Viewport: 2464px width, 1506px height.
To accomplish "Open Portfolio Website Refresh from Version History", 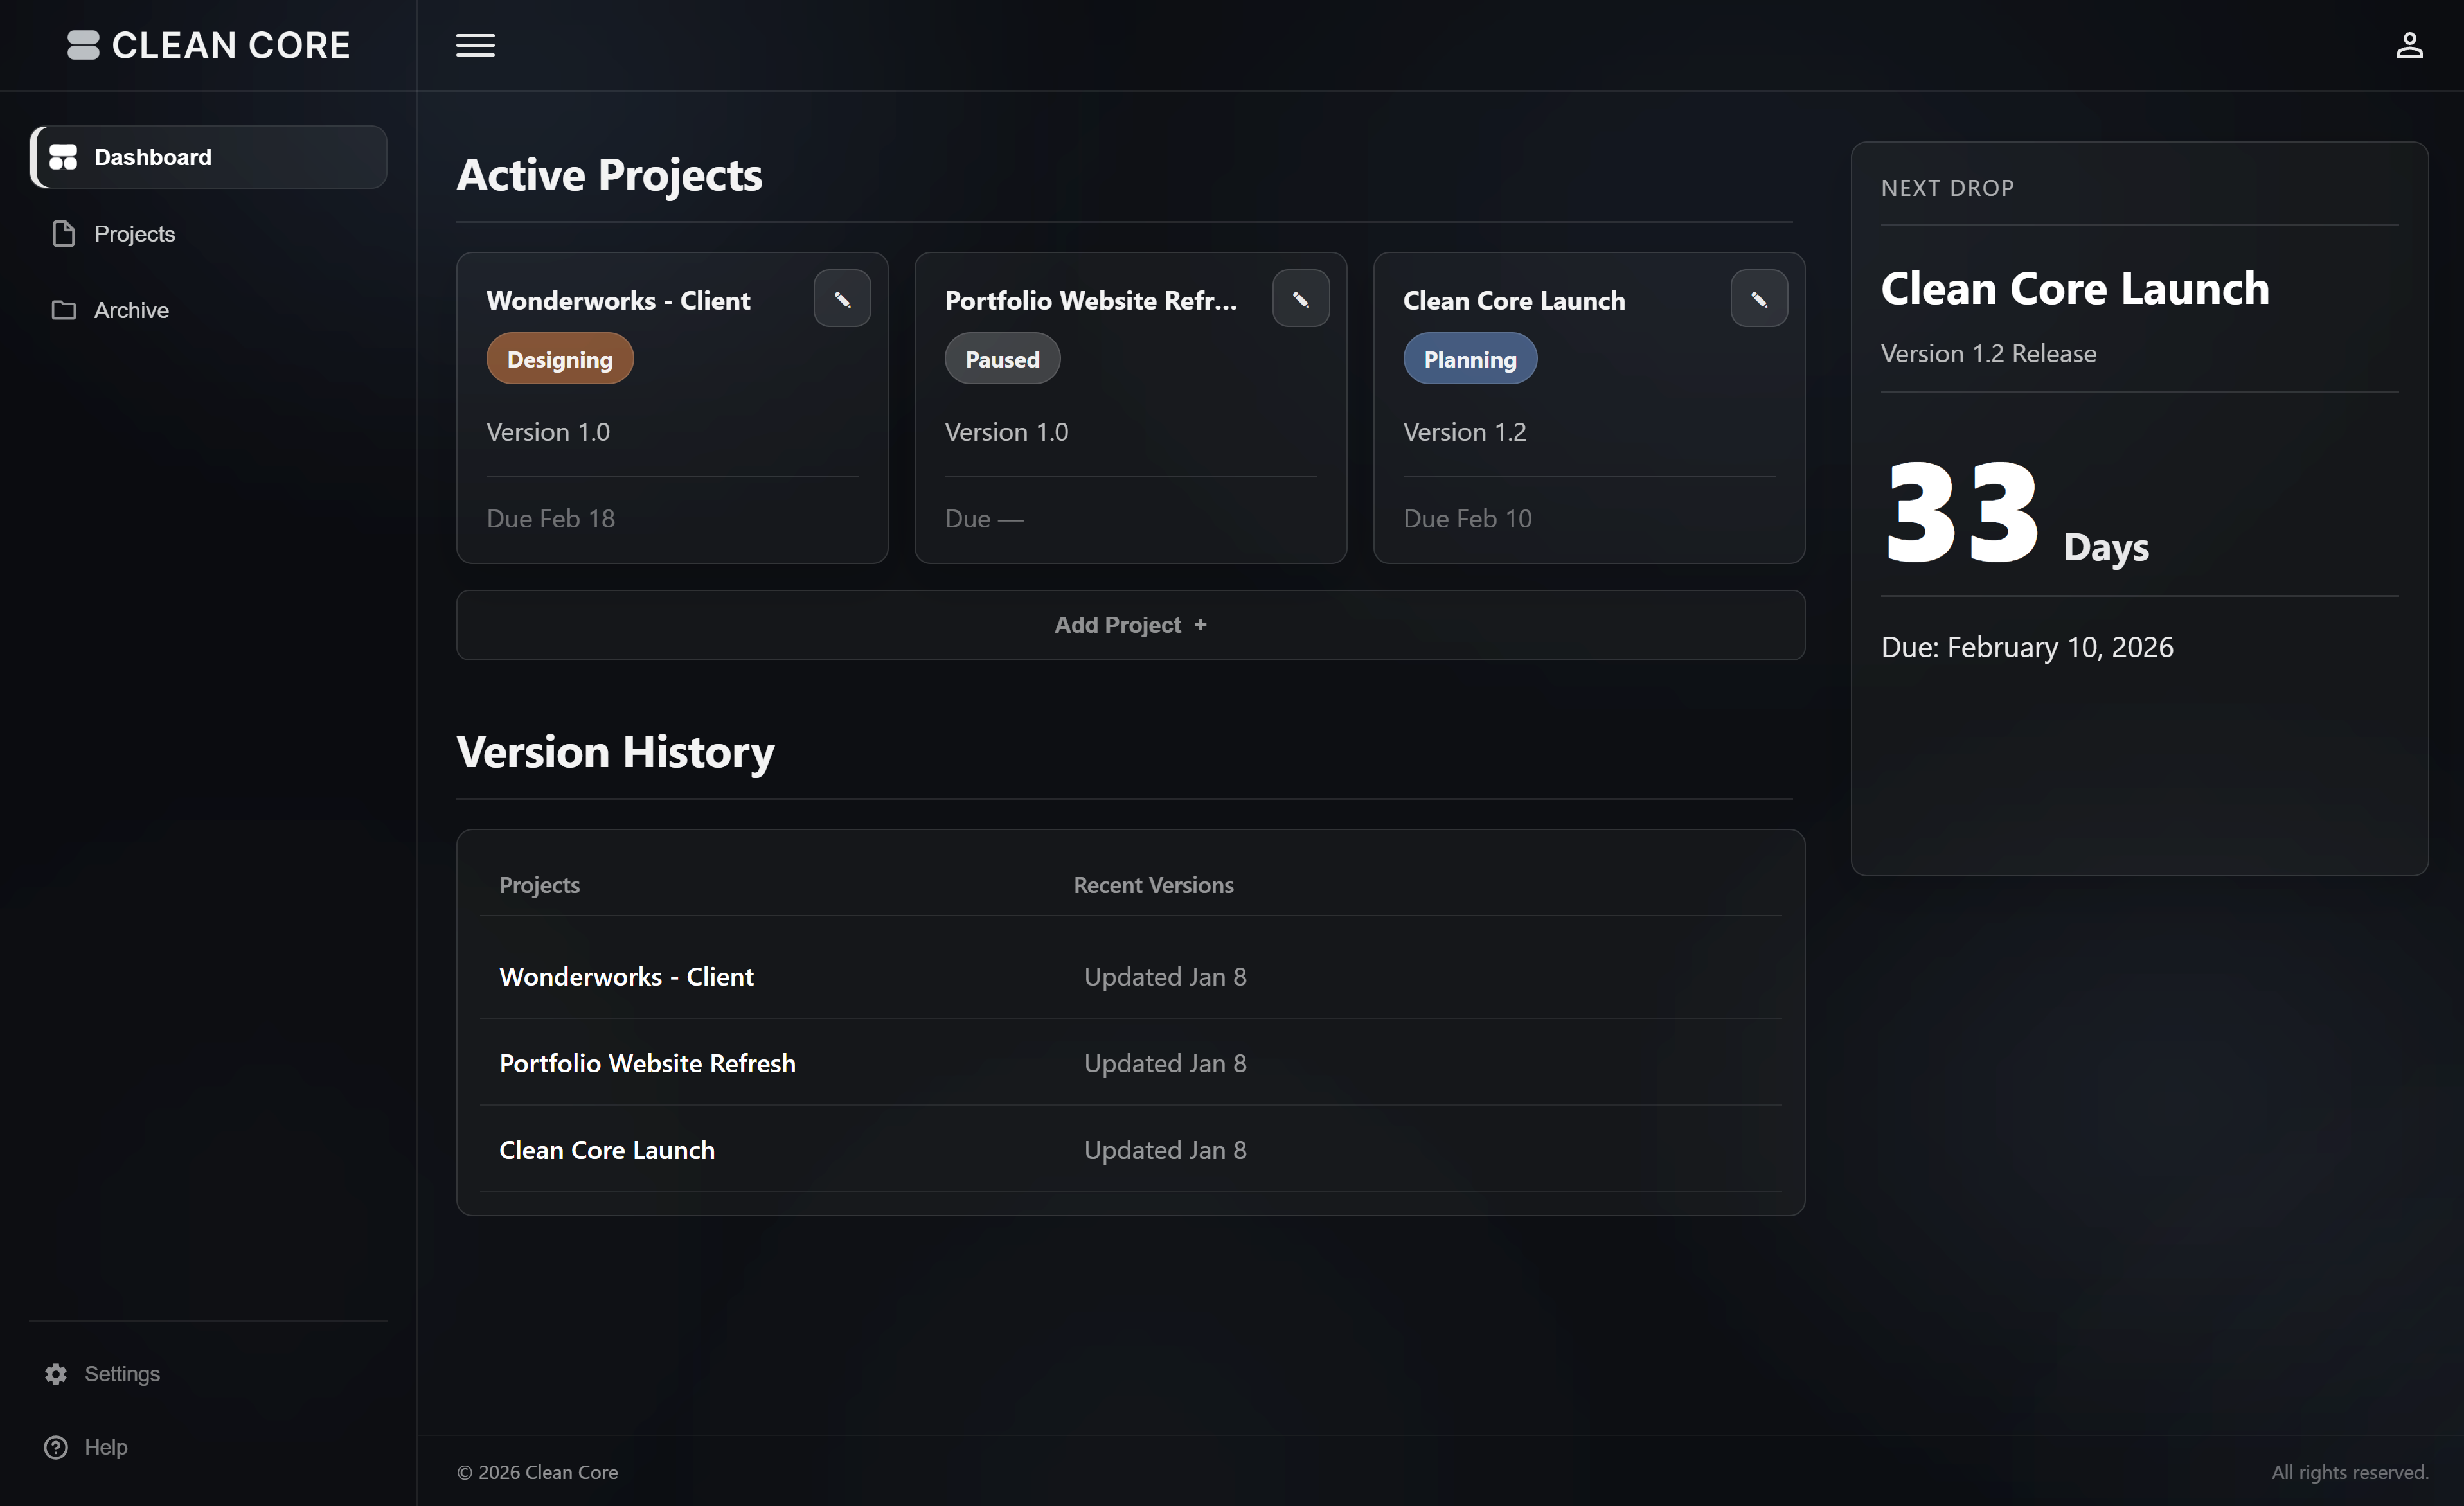I will pyautogui.click(x=647, y=1063).
